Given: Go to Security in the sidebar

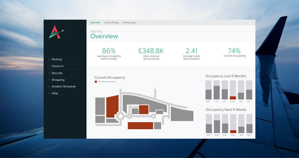Looking at the screenshot, I should pos(57,73).
